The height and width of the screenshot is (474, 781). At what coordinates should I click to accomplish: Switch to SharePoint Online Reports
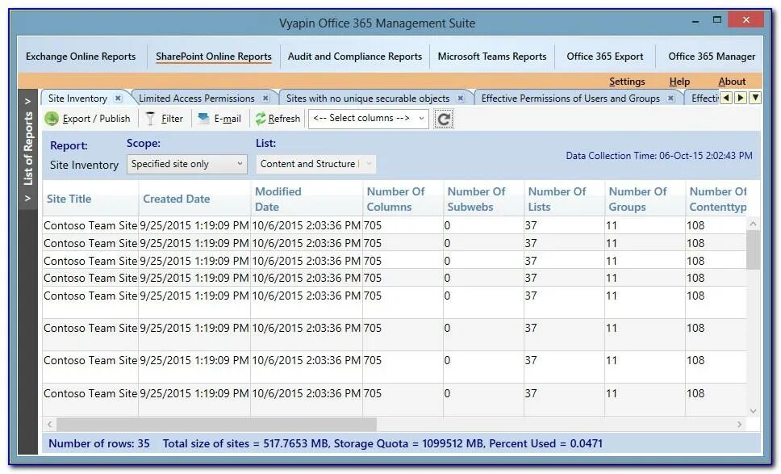214,57
